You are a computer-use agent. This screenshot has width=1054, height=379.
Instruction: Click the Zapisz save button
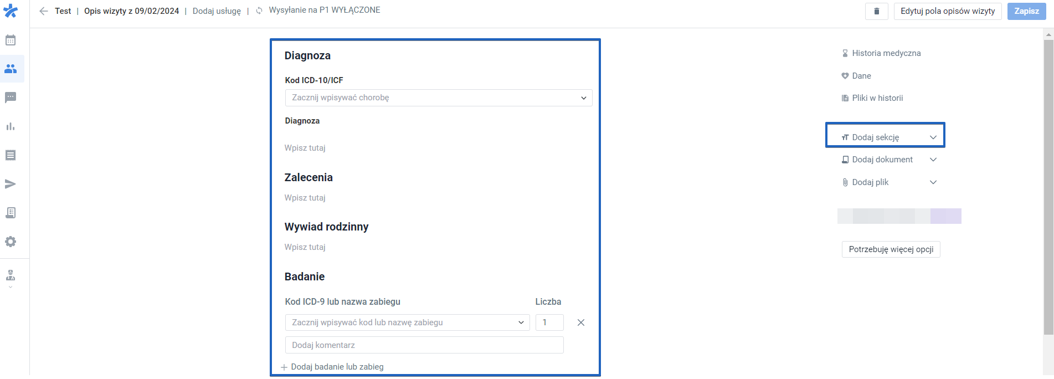point(1027,11)
